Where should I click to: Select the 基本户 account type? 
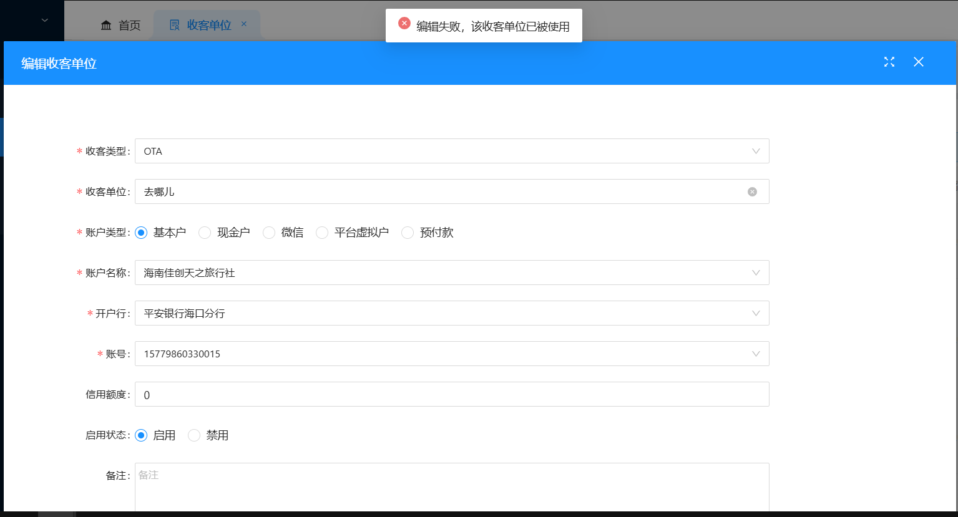[142, 233]
